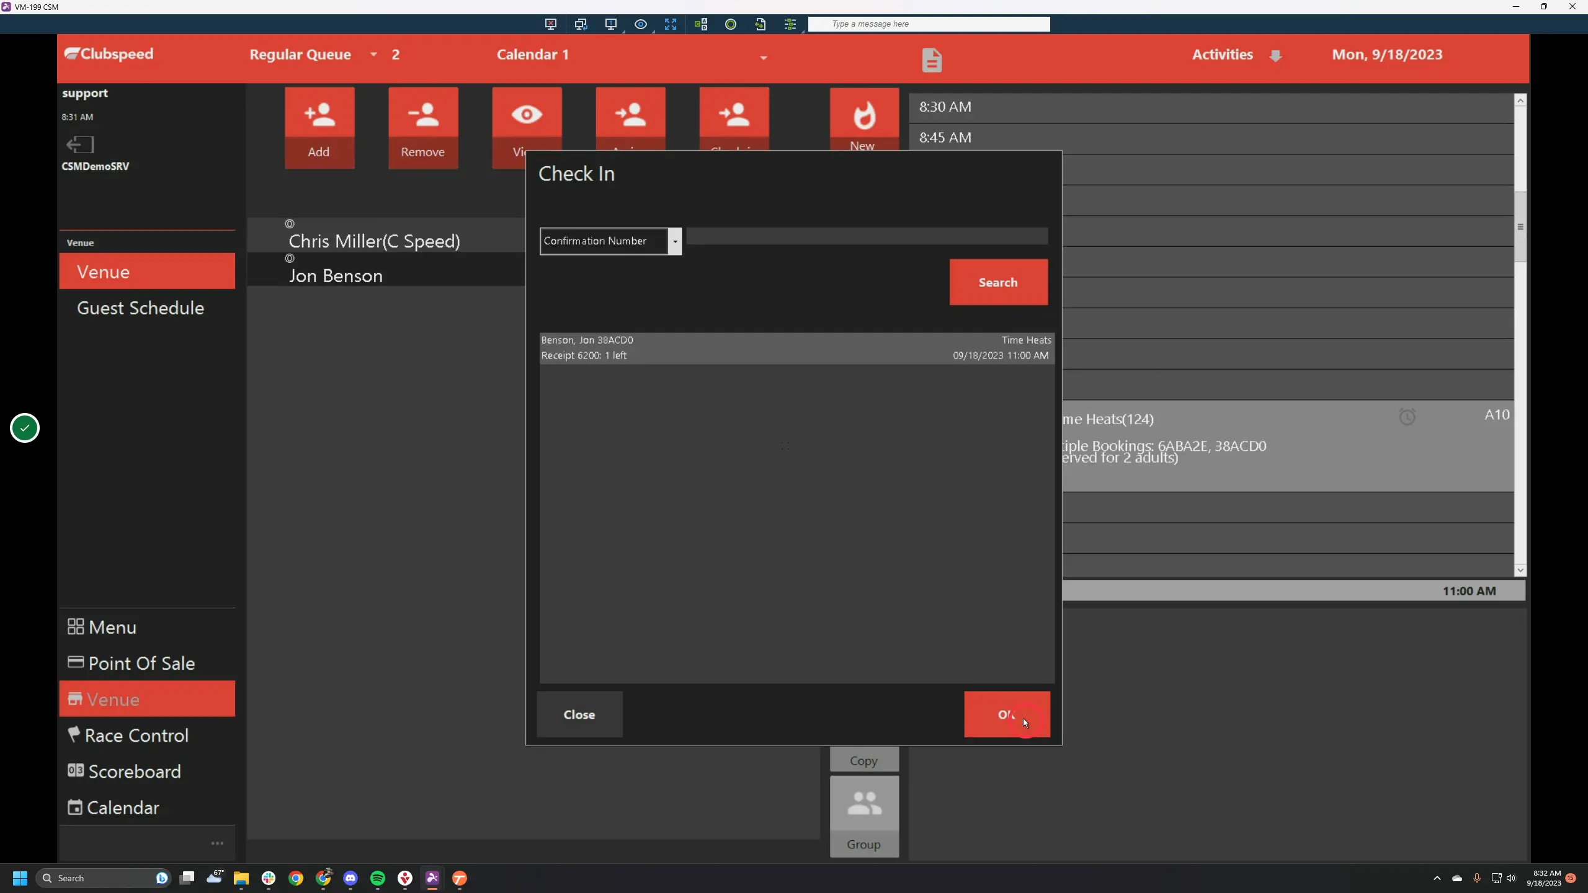
Task: Open Discord from the Windows taskbar
Action: (x=350, y=878)
